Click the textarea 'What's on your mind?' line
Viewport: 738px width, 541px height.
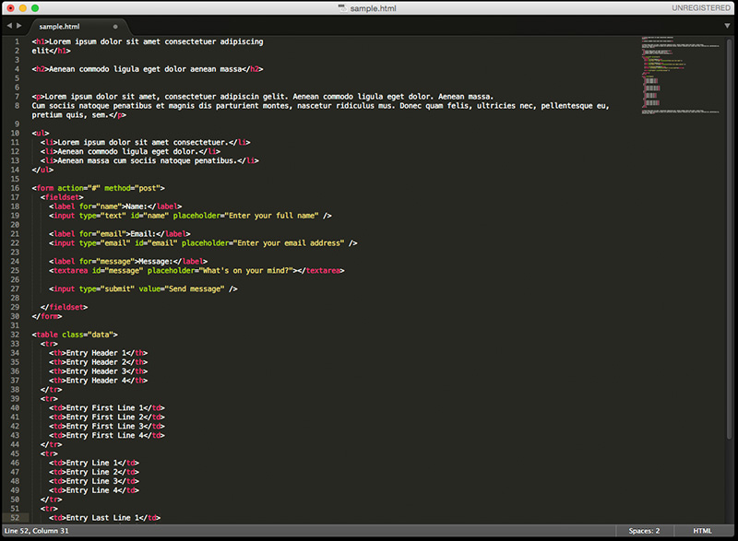pyautogui.click(x=196, y=271)
